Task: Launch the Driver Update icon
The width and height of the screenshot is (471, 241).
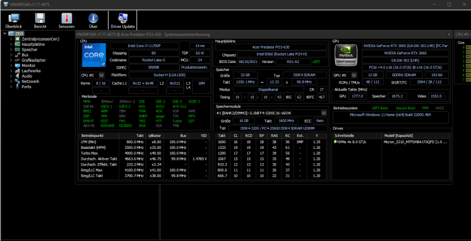Action: 122,19
